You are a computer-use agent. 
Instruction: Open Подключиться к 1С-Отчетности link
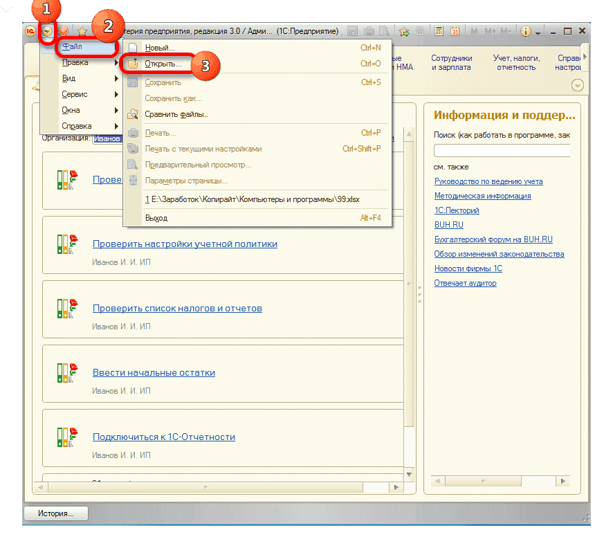point(164,437)
